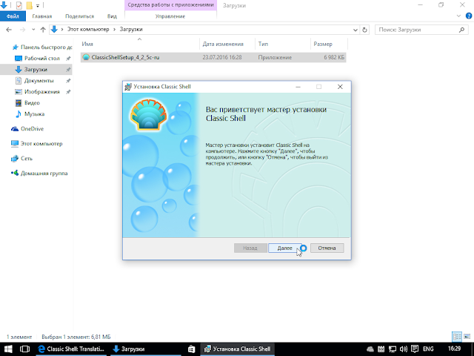Screen dimensions: 474x356
Task: Open Рабочий стол in navigation pane
Action: pos(42,58)
